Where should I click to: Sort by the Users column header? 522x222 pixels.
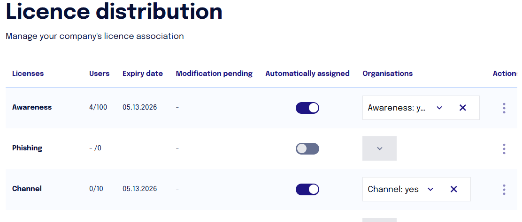point(99,74)
